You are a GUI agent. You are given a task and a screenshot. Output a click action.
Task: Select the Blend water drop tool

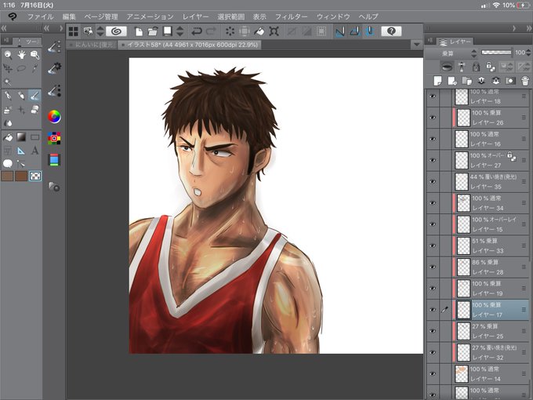[8, 123]
